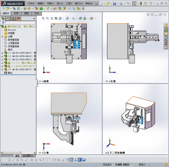Click the Rebuild traffic light icon
The width and height of the screenshot is (169, 167).
pyautogui.click(x=141, y=4)
